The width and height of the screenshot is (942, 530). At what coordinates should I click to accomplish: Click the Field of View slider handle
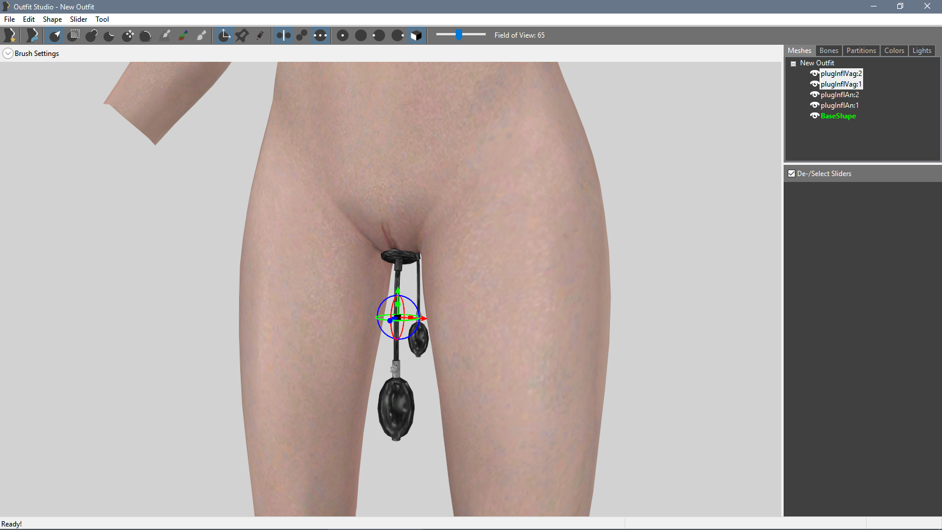pyautogui.click(x=459, y=35)
